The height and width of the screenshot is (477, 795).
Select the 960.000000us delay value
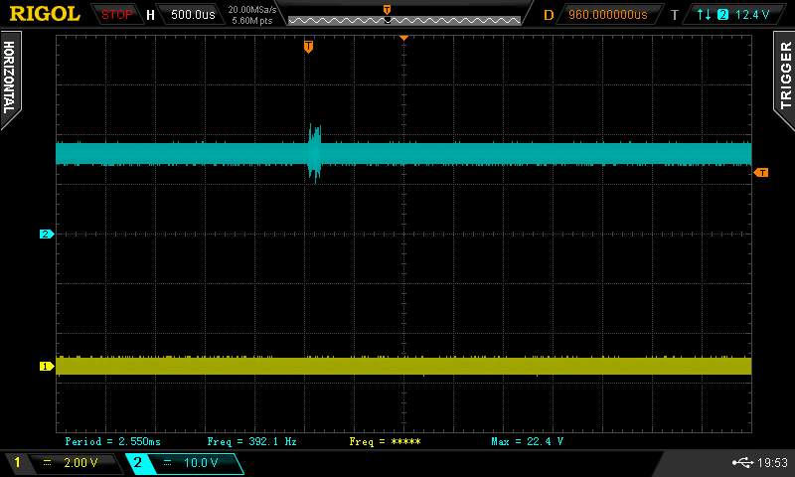tap(606, 15)
